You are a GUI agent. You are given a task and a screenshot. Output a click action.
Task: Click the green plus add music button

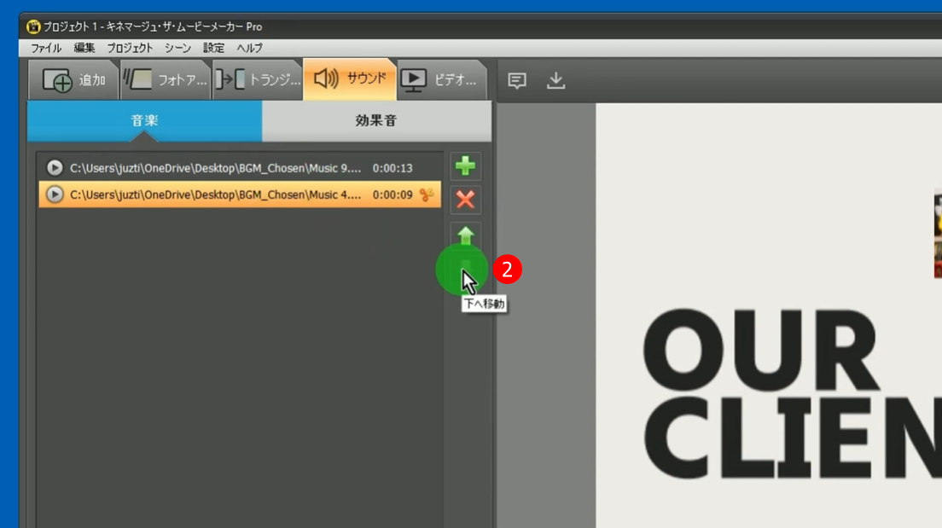point(465,165)
